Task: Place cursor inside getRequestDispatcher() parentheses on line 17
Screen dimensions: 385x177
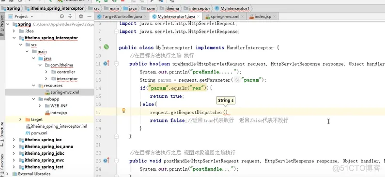Action: (225, 113)
